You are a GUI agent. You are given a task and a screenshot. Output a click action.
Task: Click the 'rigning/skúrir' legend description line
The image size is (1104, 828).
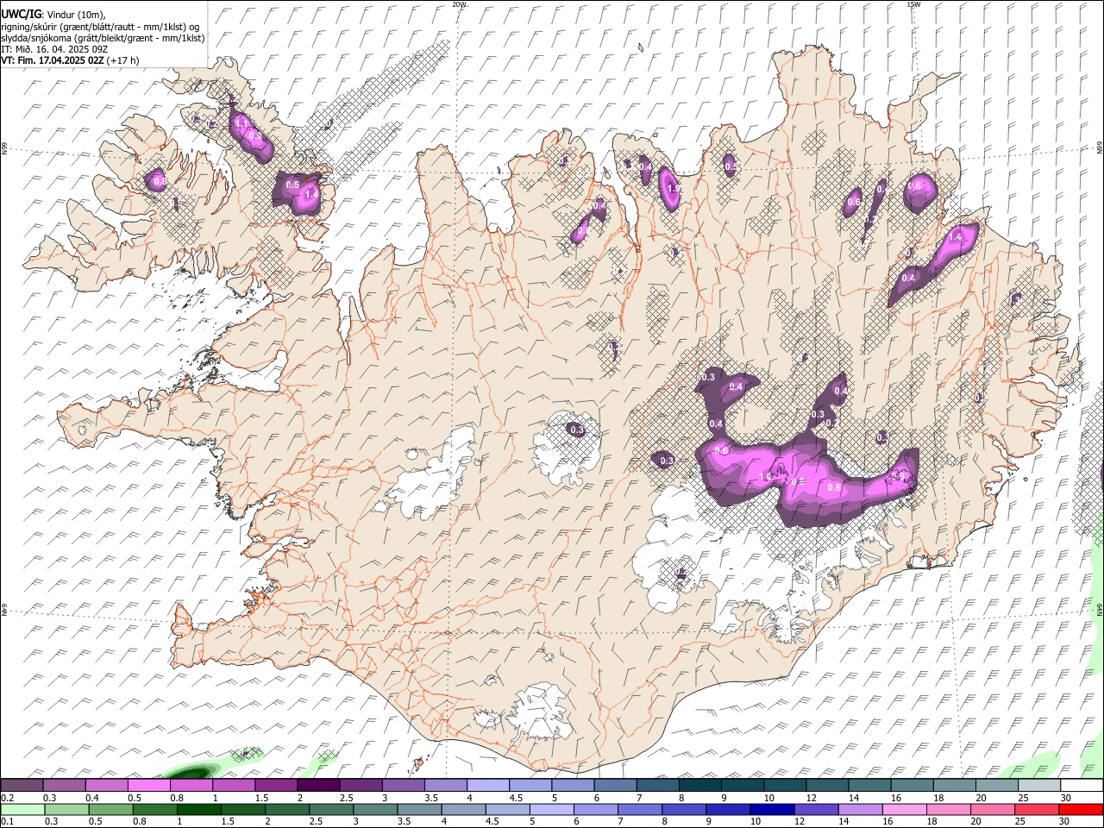pos(100,26)
